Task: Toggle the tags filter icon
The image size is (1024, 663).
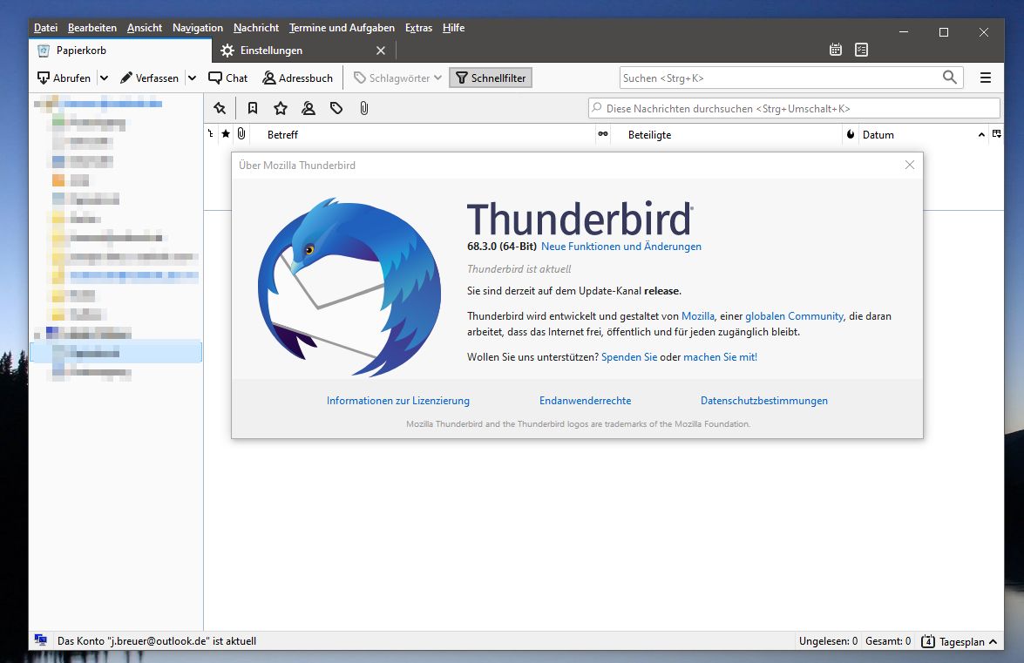Action: point(336,108)
